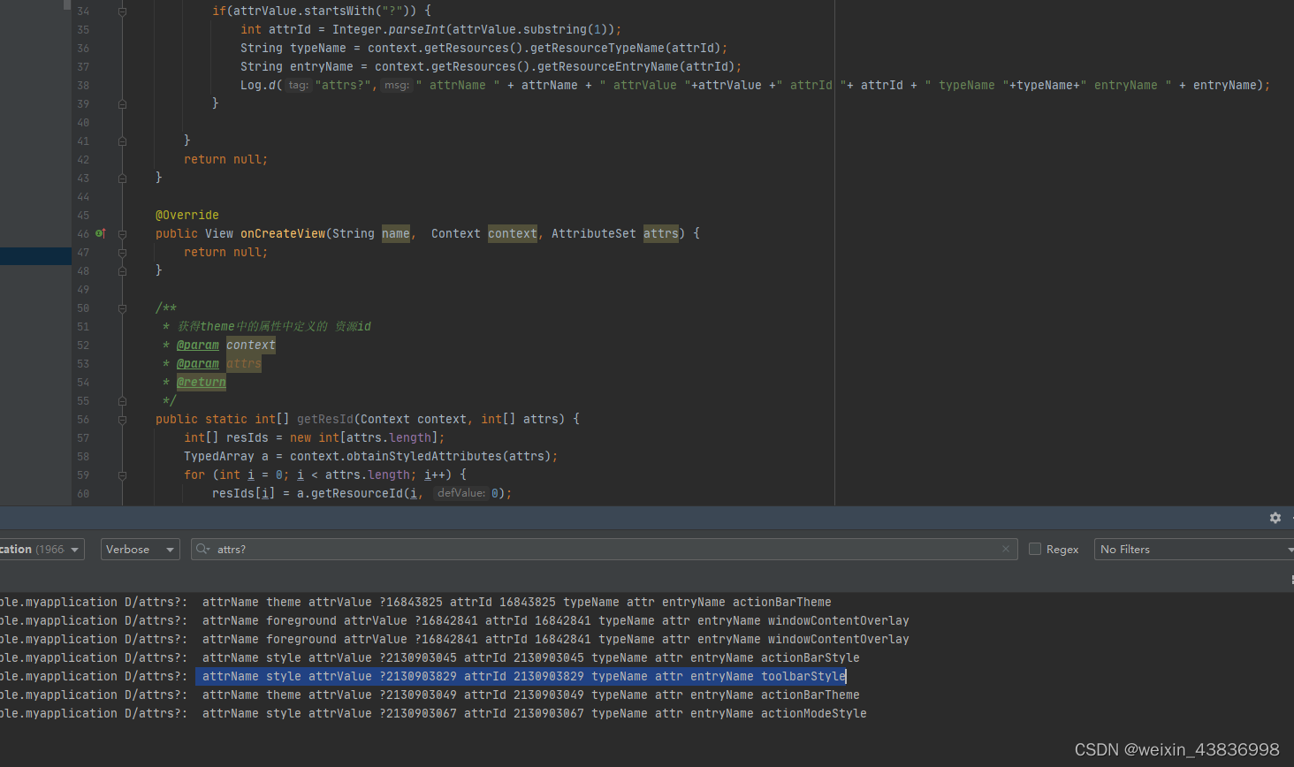The height and width of the screenshot is (767, 1294).
Task: Click the search magnifier icon in Logcat filter
Action: tap(202, 549)
